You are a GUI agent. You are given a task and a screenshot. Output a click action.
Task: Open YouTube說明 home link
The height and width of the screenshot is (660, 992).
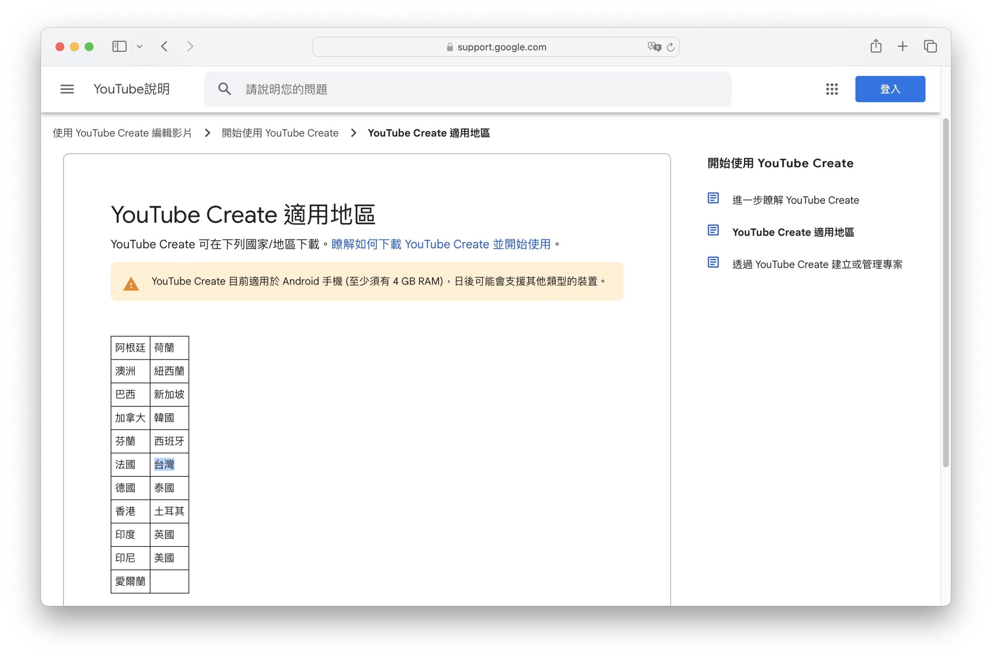tap(131, 89)
